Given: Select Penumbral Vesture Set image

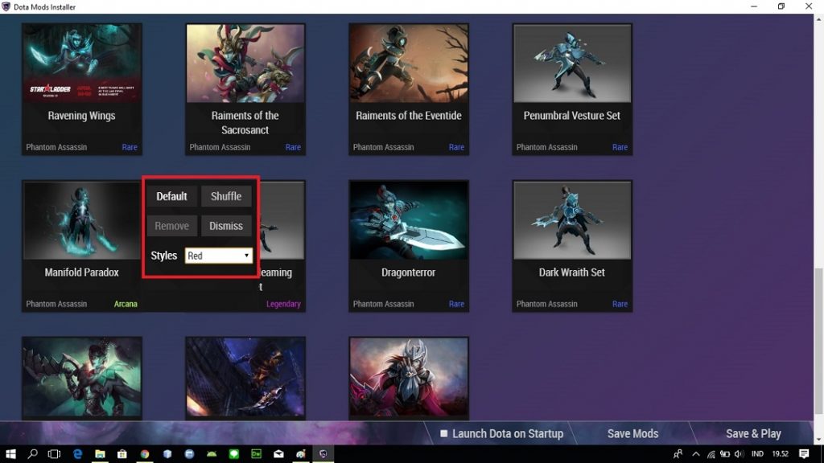Looking at the screenshot, I should [572, 63].
